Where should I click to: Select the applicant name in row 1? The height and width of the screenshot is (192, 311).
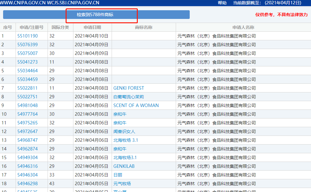[x=216, y=36]
